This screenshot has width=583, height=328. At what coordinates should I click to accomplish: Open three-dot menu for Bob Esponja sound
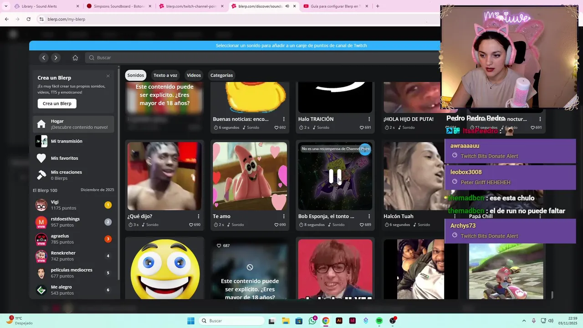click(x=369, y=216)
